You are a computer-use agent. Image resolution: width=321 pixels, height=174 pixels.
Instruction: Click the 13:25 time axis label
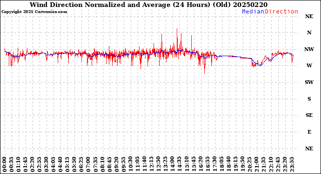(x=165, y=165)
